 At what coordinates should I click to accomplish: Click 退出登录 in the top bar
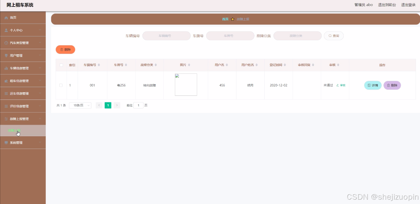tap(408, 5)
